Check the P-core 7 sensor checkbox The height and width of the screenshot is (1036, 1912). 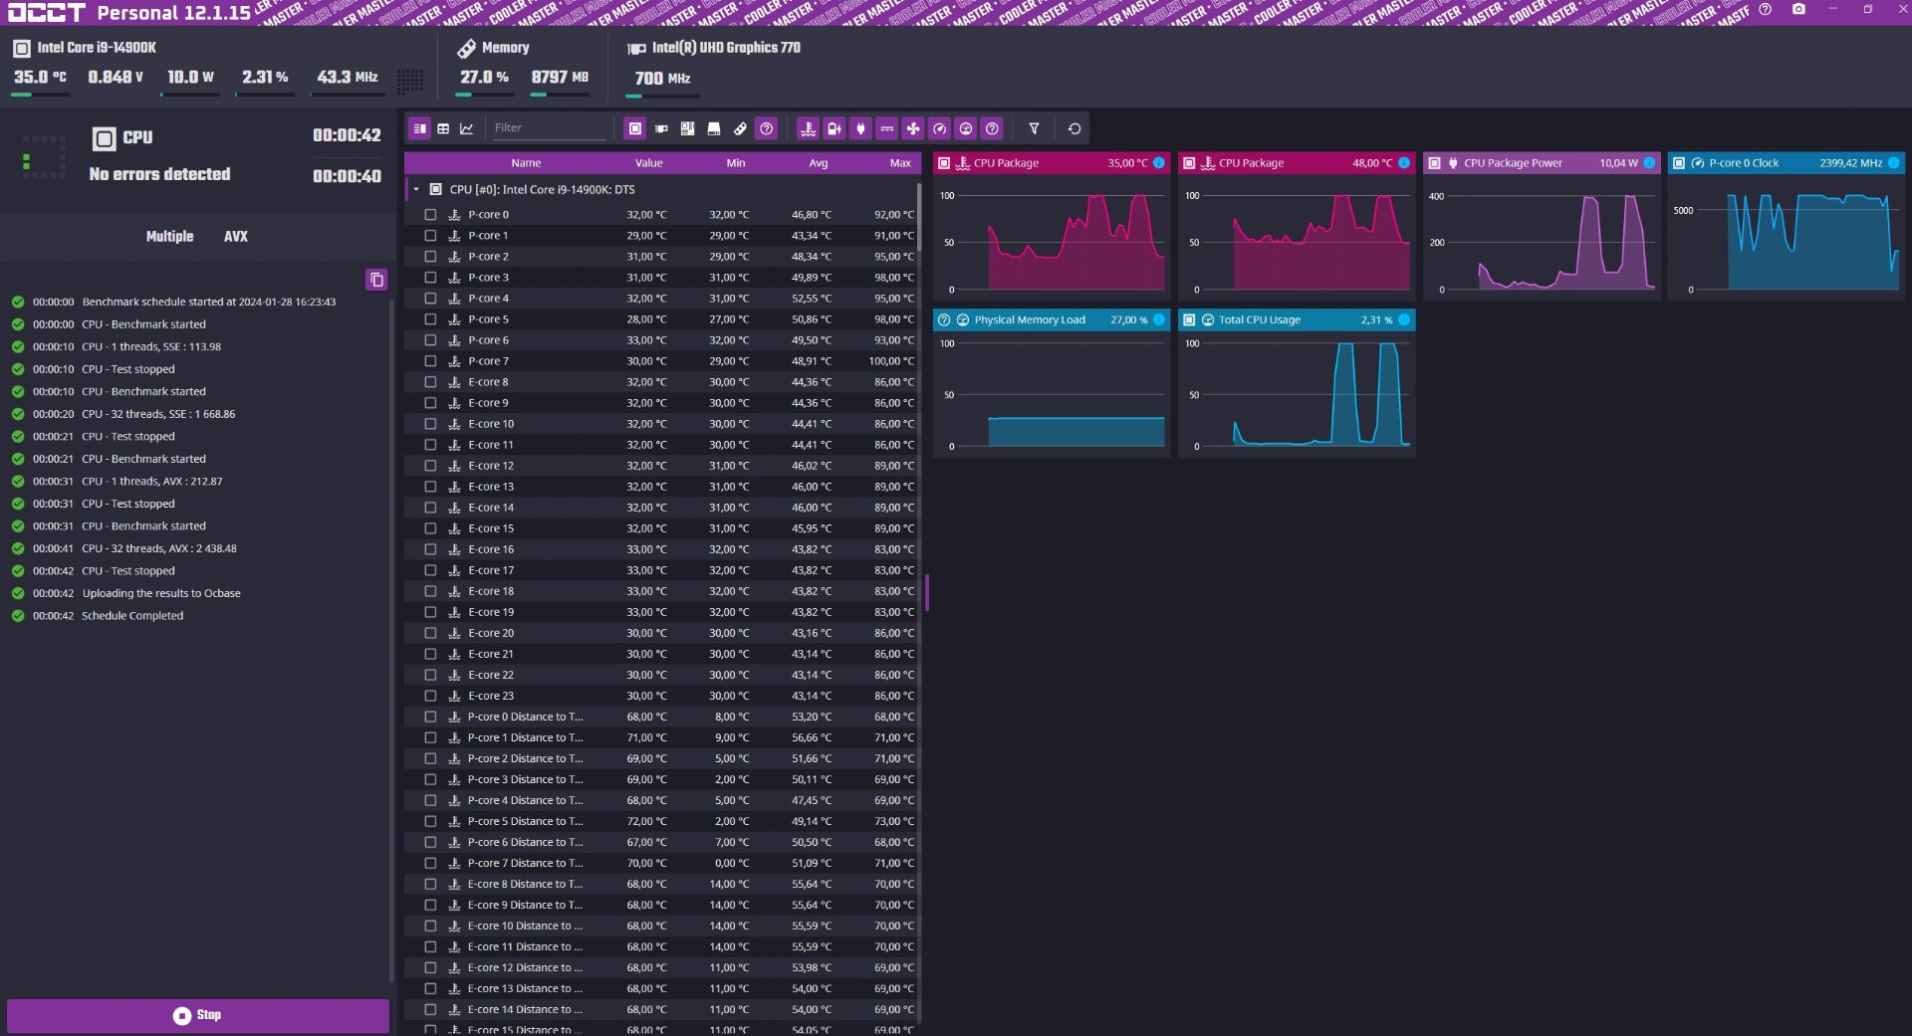point(430,361)
